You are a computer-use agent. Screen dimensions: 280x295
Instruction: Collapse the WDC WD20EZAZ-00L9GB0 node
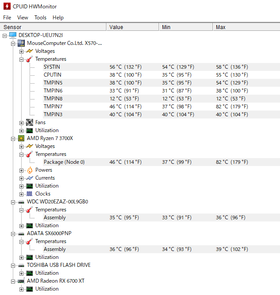[x=13, y=202]
